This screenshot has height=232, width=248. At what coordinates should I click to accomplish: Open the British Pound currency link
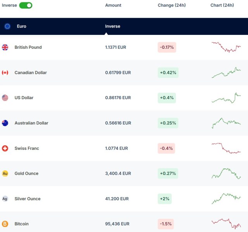pyautogui.click(x=28, y=47)
